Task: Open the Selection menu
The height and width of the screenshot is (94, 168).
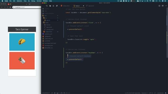Action: pyautogui.click(x=19, y=1)
